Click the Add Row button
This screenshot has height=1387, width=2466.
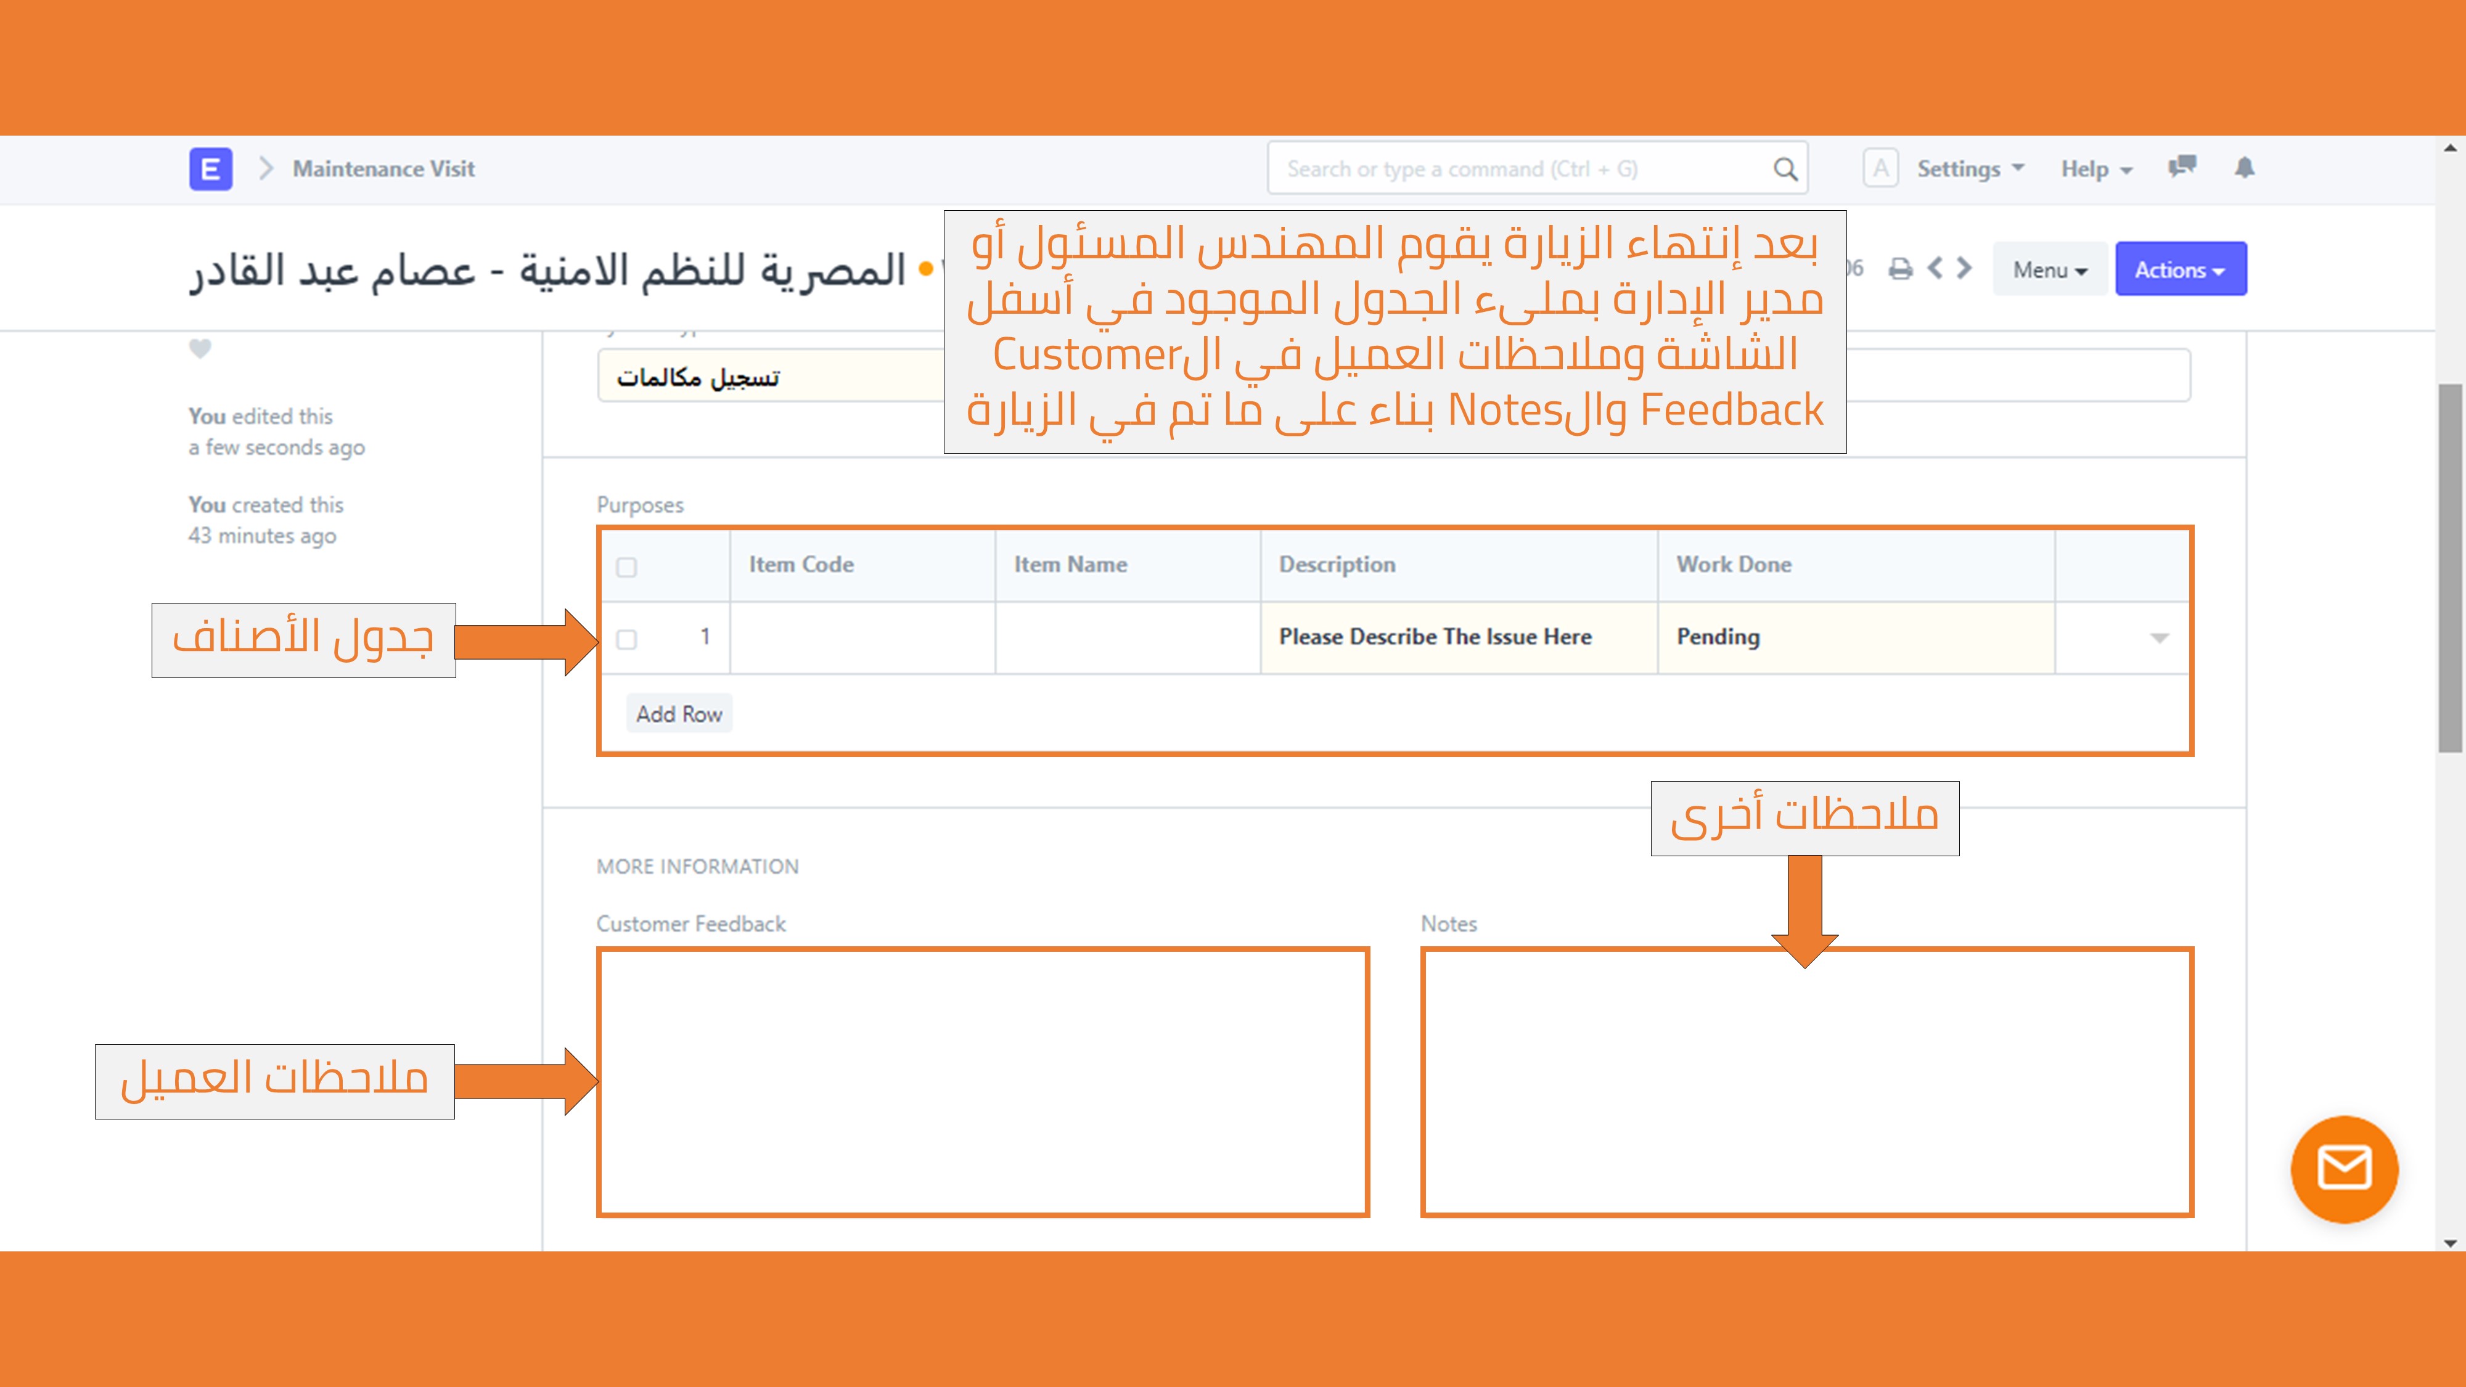pyautogui.click(x=679, y=714)
